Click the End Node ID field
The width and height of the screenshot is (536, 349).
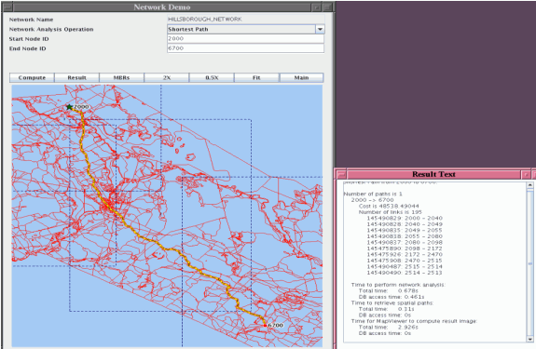(x=246, y=48)
